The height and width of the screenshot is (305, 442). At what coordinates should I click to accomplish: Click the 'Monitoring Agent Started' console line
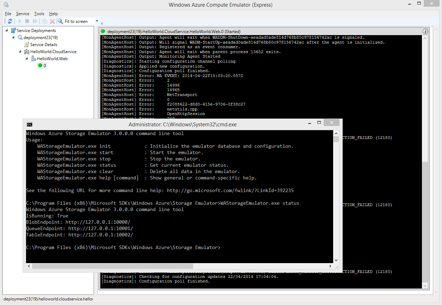pos(161,56)
